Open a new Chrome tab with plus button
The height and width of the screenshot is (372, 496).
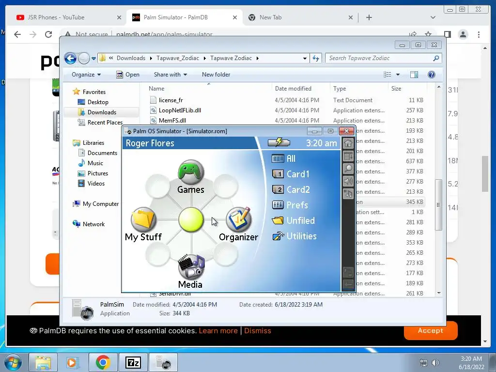click(369, 17)
